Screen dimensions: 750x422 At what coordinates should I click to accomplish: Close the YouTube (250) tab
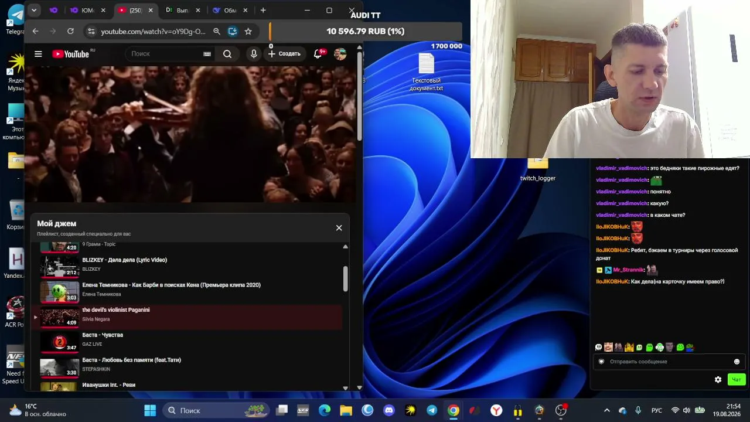151,10
